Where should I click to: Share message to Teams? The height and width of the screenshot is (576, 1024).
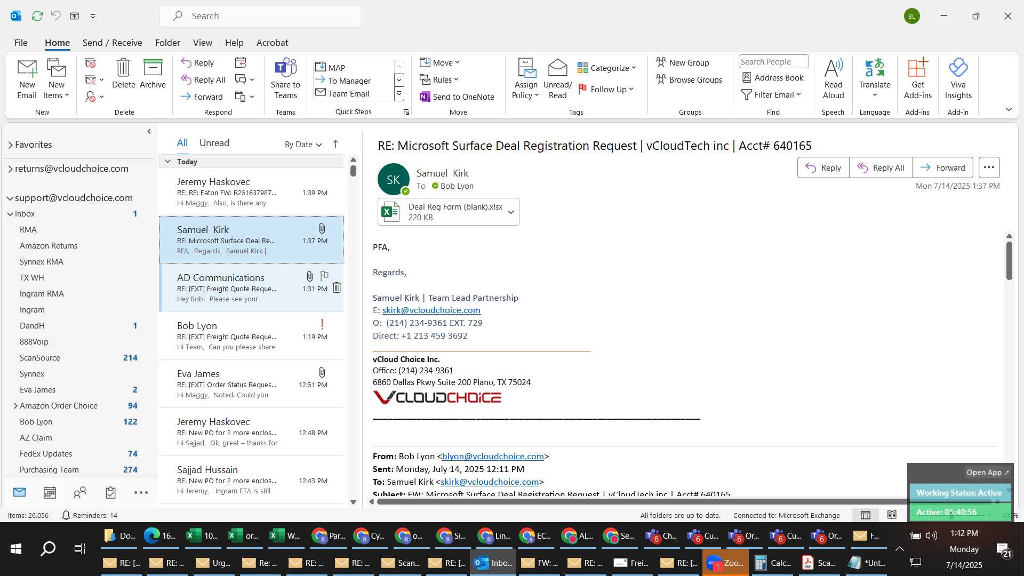coord(285,79)
